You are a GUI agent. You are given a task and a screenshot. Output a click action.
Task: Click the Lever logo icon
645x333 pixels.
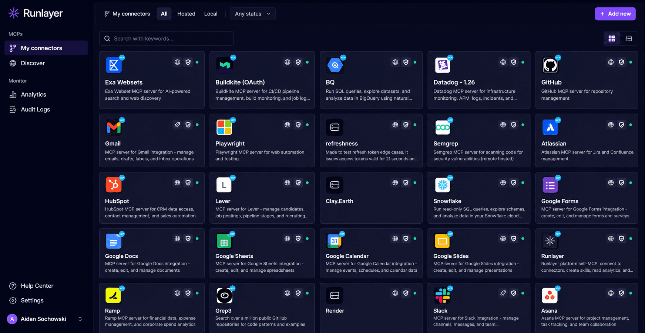coord(224,185)
